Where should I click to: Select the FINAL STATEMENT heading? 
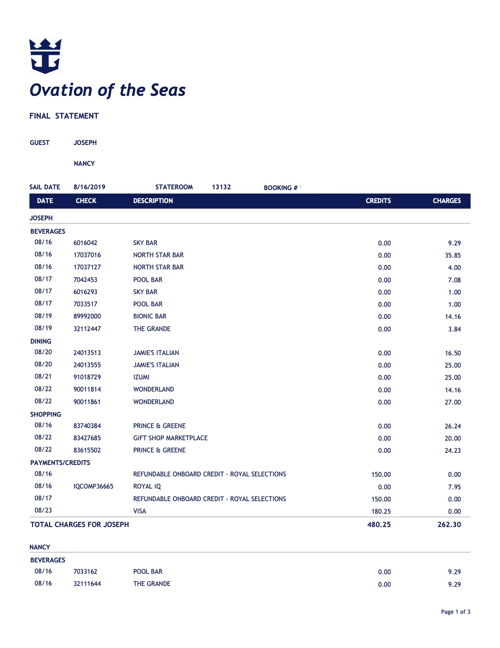pos(64,116)
